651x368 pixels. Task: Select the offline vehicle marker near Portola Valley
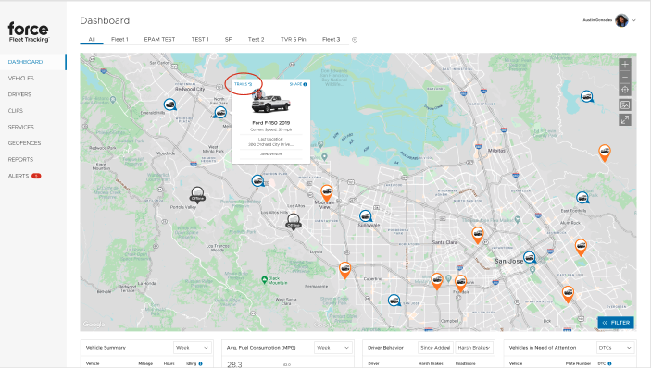coord(197,195)
